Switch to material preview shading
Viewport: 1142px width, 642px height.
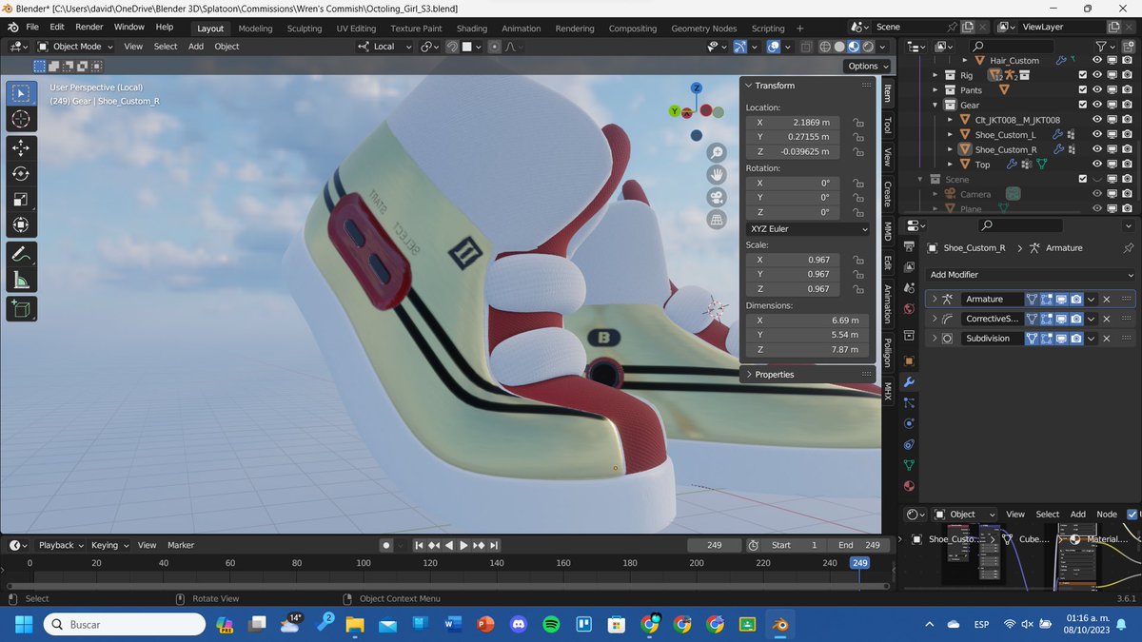854,47
